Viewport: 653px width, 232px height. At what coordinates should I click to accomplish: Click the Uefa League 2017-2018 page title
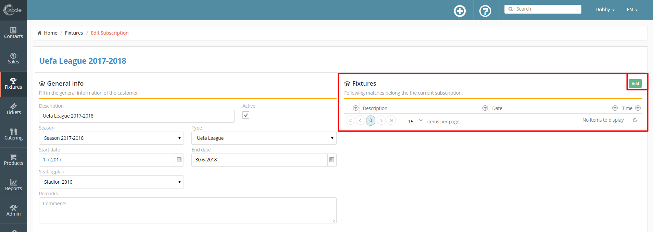coord(83,61)
